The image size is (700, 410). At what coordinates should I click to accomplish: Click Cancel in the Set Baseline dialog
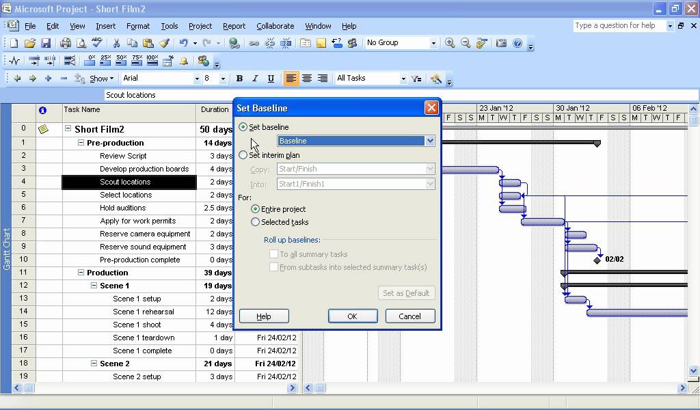(410, 316)
